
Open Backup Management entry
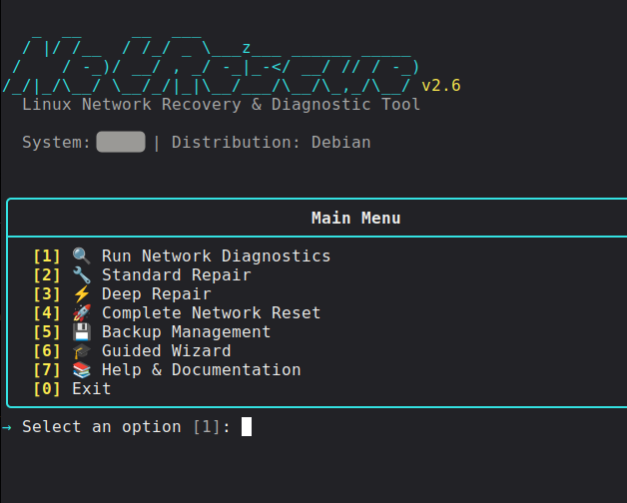(x=186, y=332)
